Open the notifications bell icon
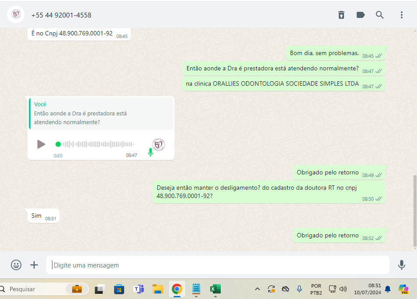The image size is (417, 299). [x=388, y=289]
